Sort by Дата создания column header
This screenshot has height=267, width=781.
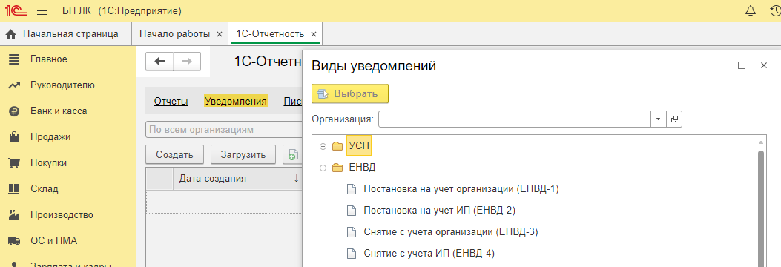[x=237, y=178]
